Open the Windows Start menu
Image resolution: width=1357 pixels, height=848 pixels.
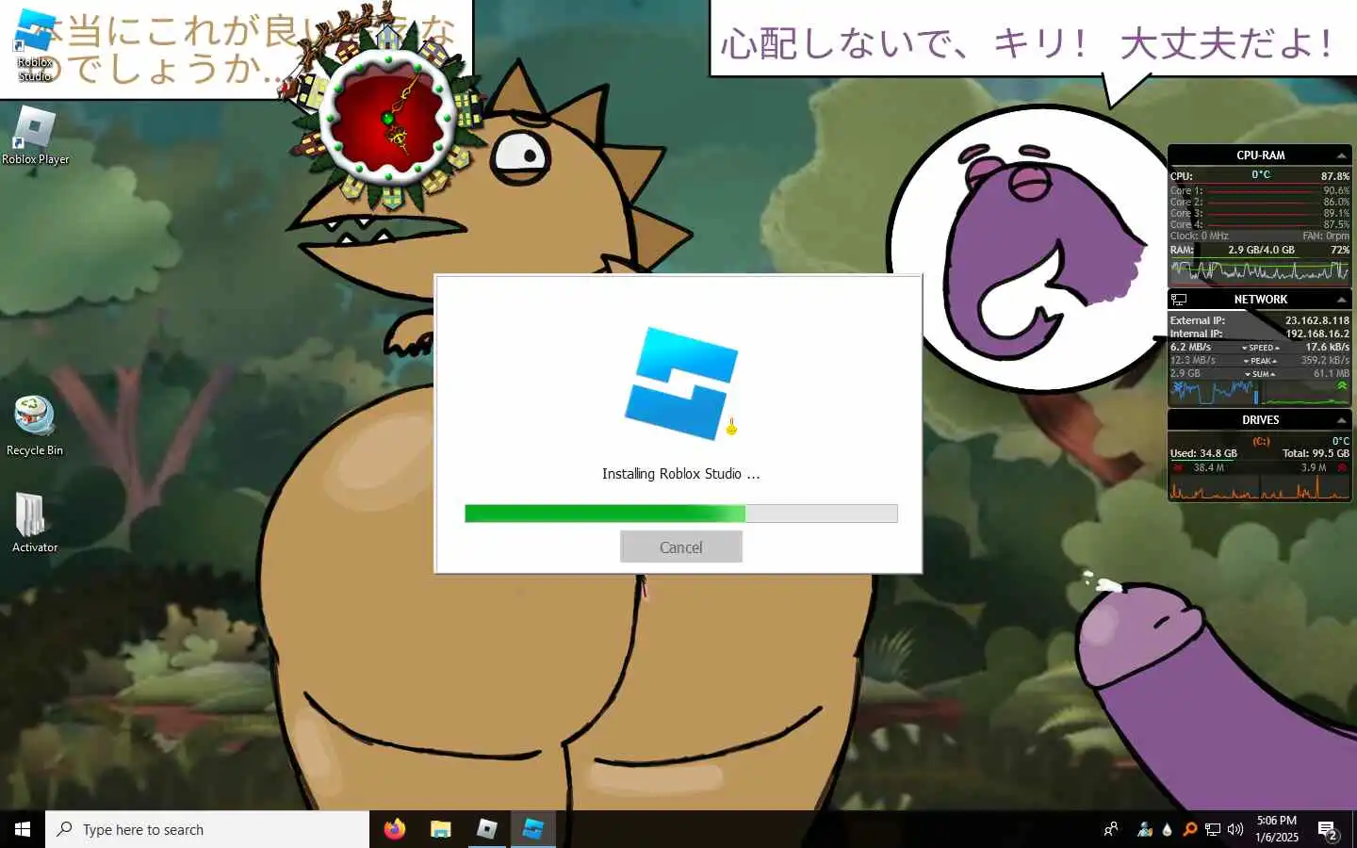pyautogui.click(x=23, y=829)
